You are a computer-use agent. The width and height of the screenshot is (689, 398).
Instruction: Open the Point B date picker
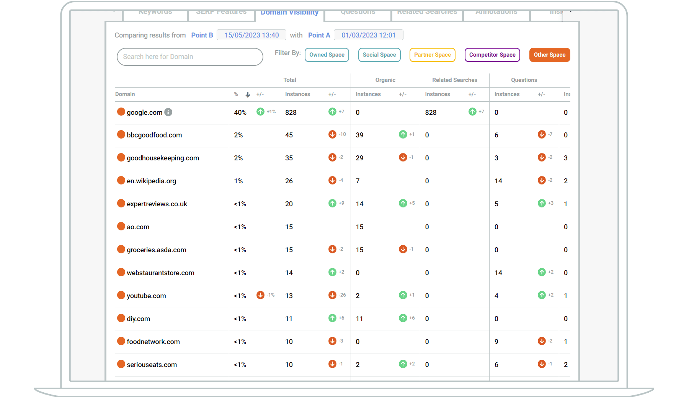251,35
